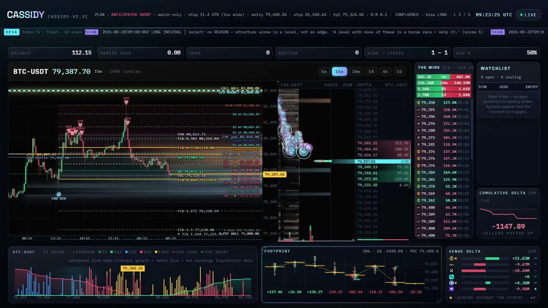
Task: Click the -1147.89 cumulative delta value
Action: click(508, 226)
